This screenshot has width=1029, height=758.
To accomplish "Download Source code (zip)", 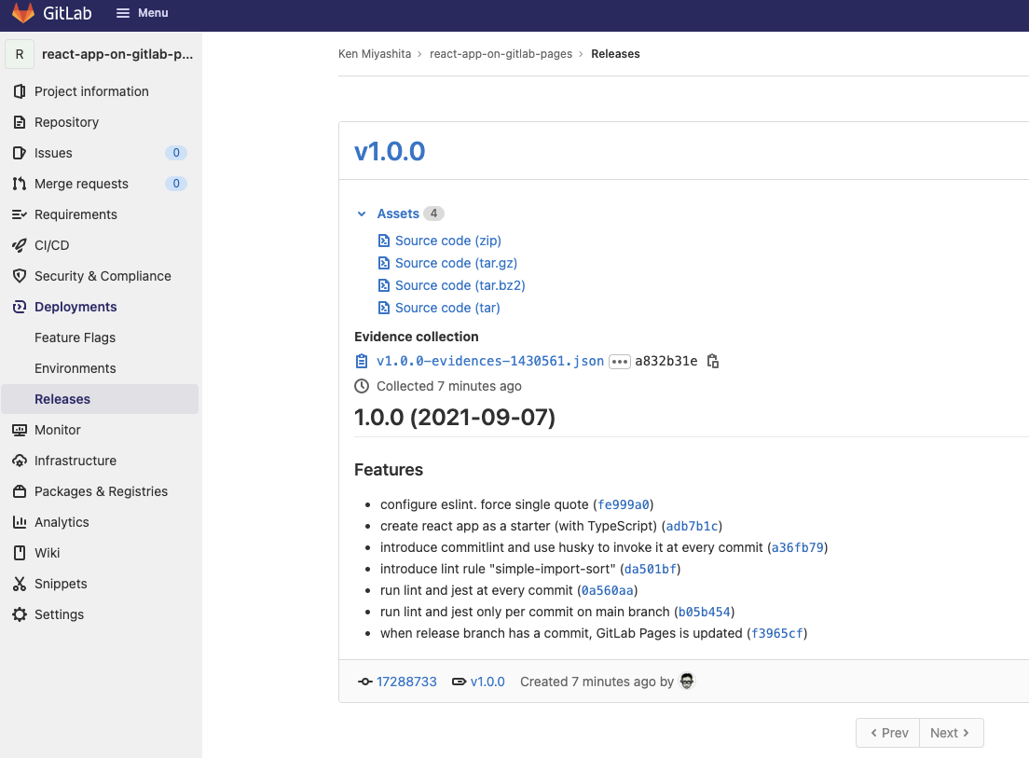I will click(449, 241).
